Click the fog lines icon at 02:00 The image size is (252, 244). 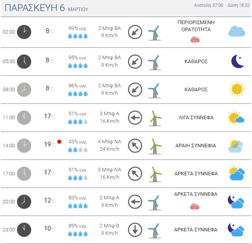click(237, 32)
